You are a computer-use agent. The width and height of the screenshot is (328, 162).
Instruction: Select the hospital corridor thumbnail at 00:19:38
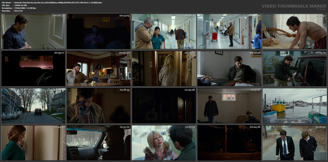(164, 31)
